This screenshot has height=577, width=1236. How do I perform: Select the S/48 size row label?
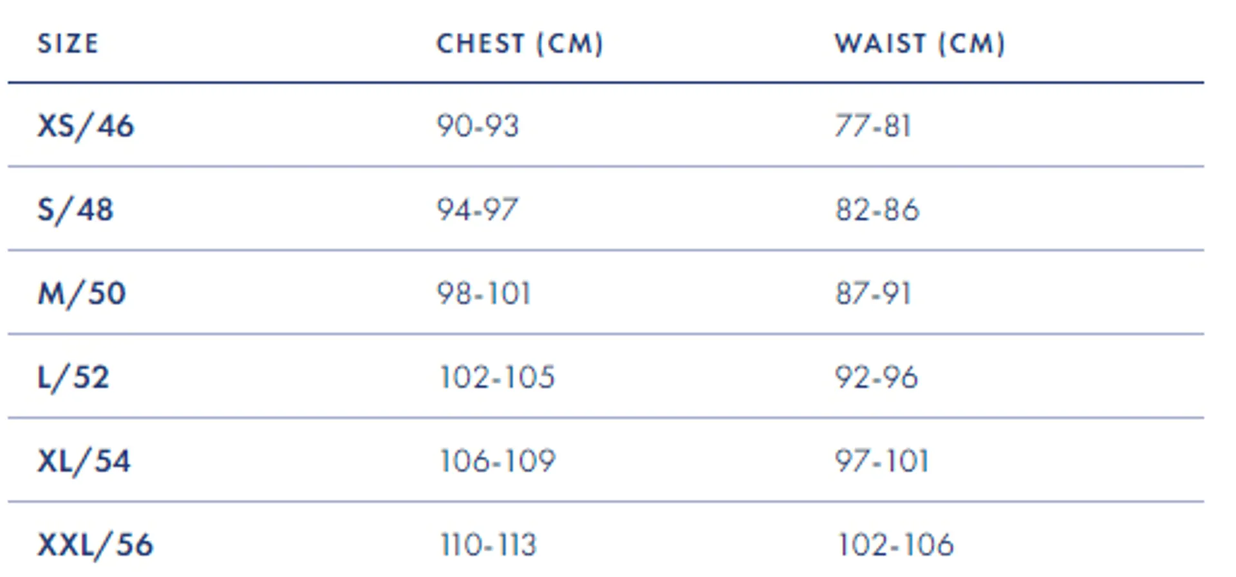[75, 209]
